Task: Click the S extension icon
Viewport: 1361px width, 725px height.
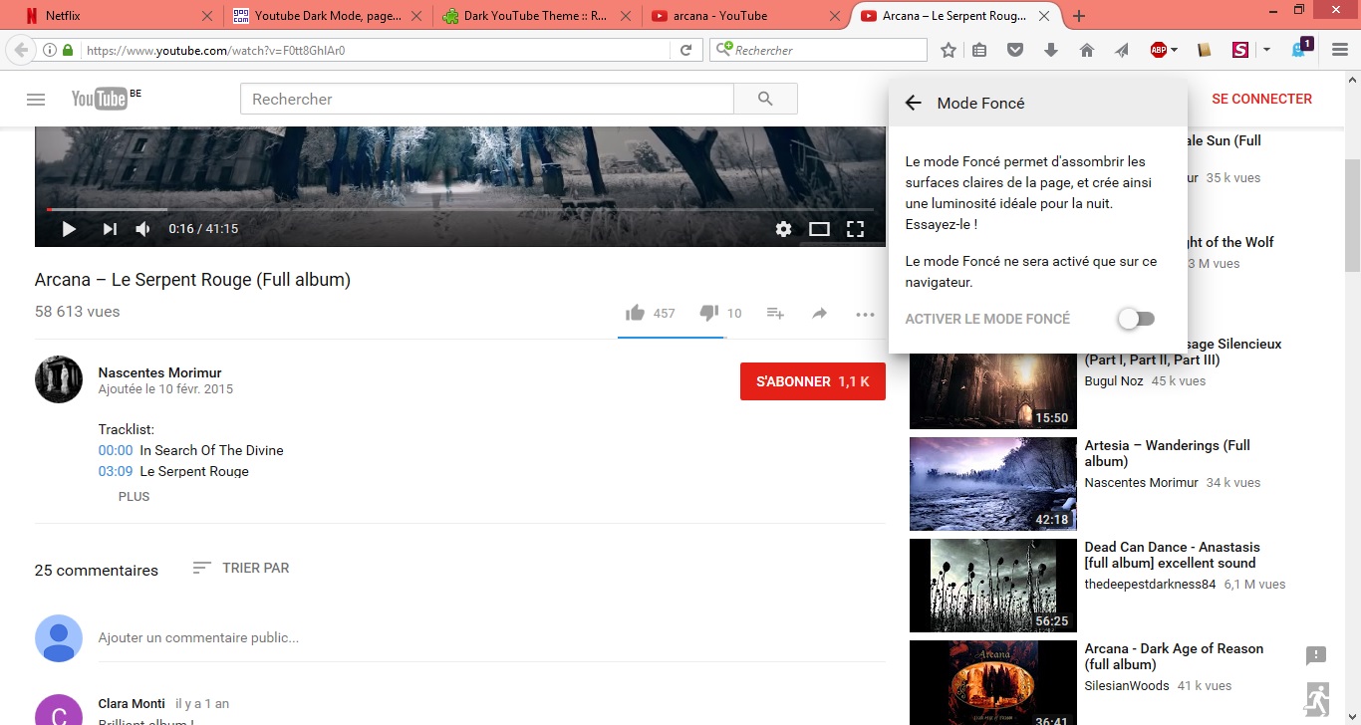Action: pos(1240,50)
